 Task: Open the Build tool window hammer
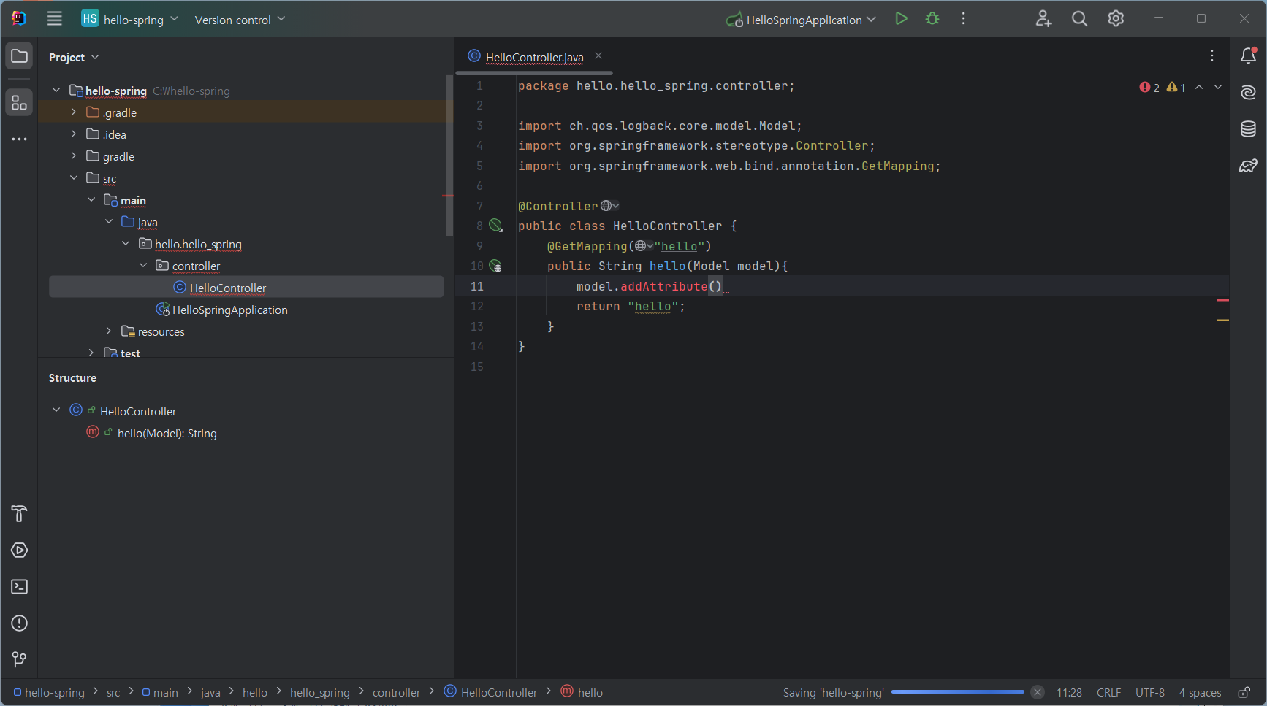pos(20,514)
